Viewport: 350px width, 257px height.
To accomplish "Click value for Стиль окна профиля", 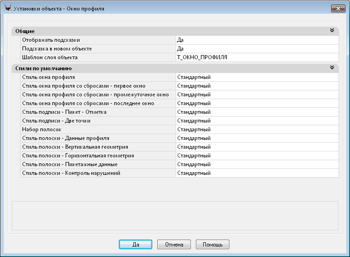I will pos(257,77).
